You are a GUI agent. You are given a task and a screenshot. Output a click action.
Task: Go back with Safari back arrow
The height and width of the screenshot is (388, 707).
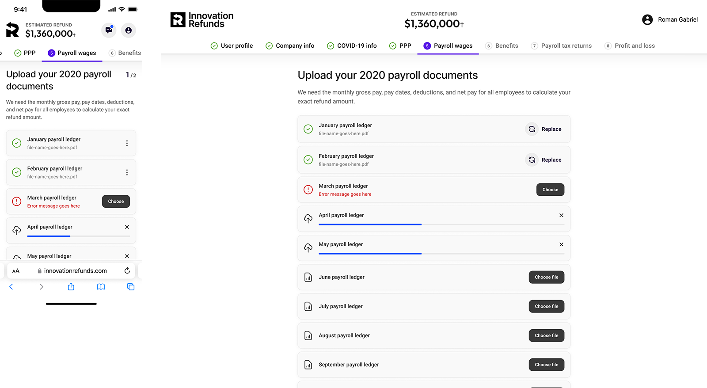(x=11, y=287)
